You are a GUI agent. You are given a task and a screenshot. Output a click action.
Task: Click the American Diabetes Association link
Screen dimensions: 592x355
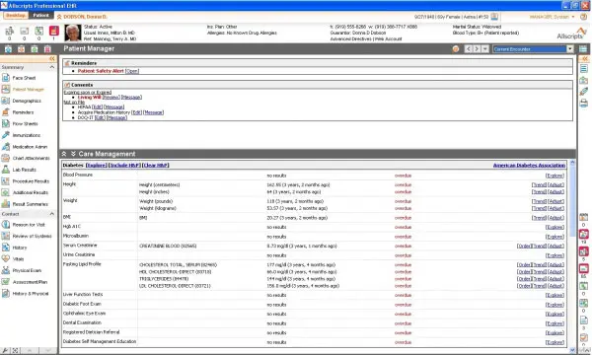click(x=529, y=166)
